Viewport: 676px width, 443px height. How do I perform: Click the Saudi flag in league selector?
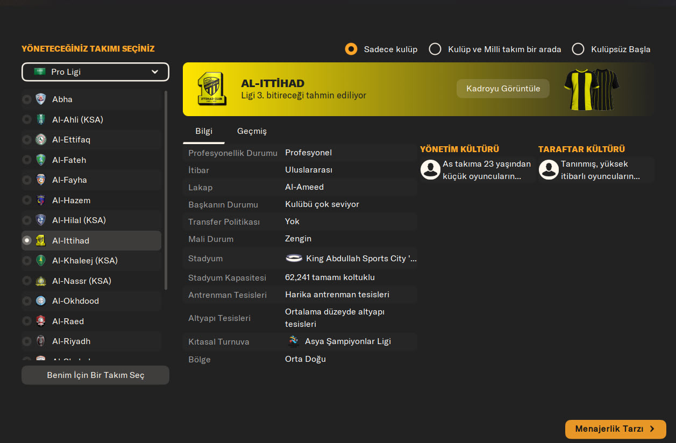coord(39,72)
